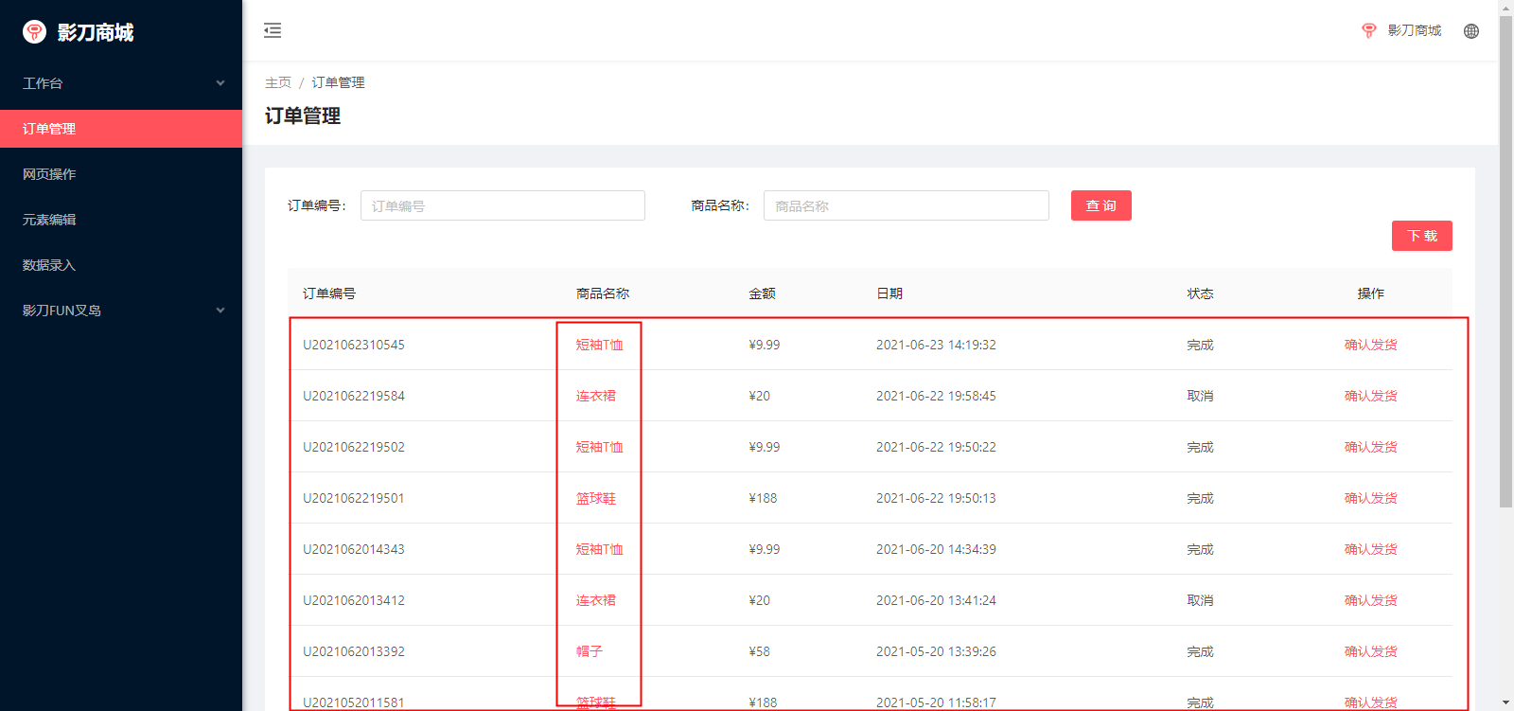This screenshot has height=711, width=1514.
Task: Open 订单管理 in the sidebar
Action: 49,129
